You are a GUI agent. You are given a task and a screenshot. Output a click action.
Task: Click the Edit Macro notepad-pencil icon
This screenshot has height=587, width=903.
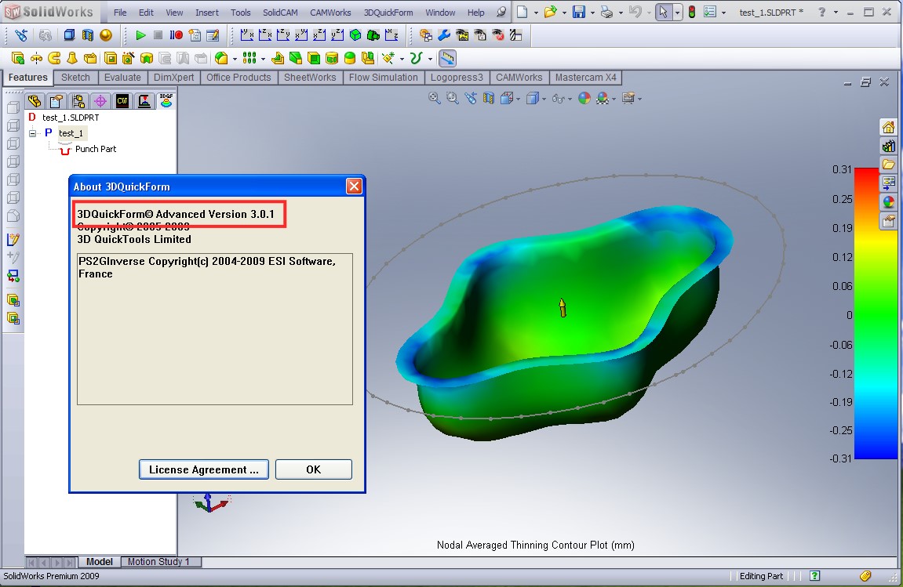tap(213, 35)
